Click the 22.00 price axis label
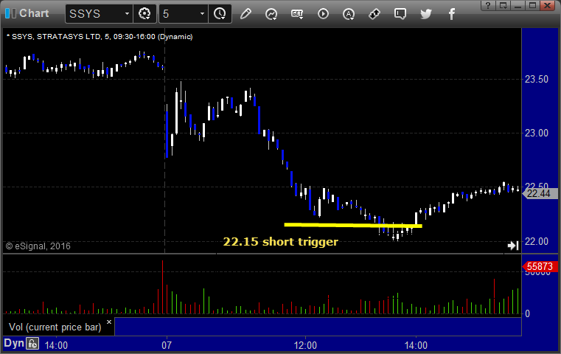The height and width of the screenshot is (354, 561). [537, 242]
